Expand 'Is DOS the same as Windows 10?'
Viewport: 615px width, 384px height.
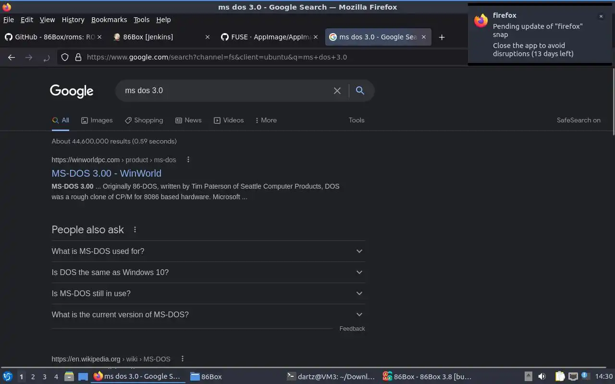point(208,272)
